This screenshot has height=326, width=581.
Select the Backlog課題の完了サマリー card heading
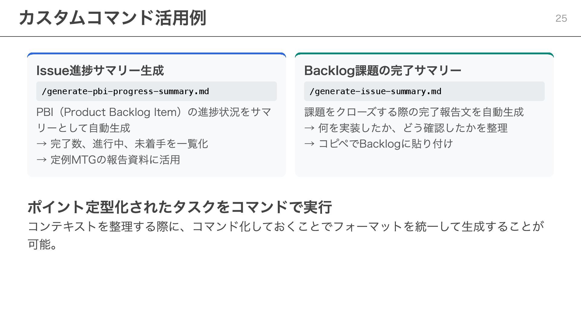pyautogui.click(x=382, y=71)
